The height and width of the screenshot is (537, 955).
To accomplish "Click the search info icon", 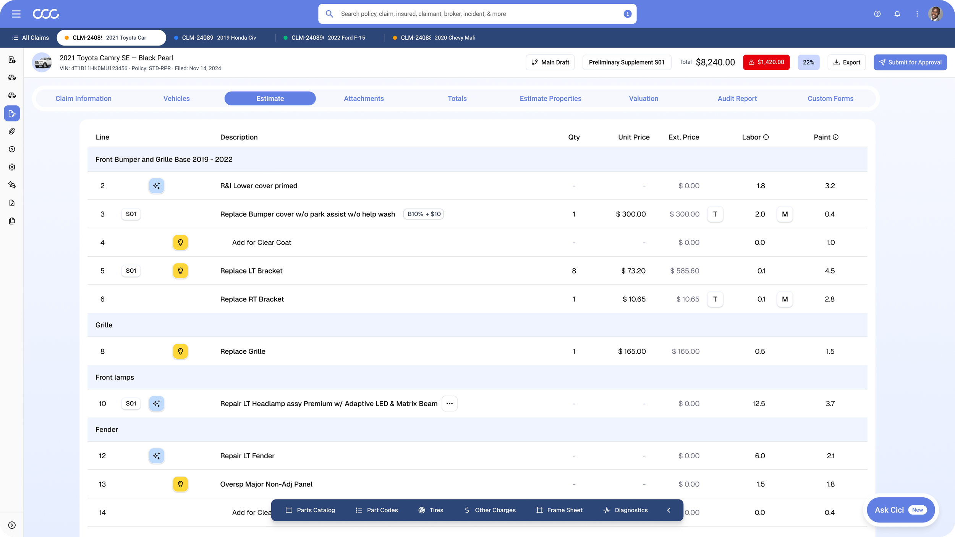I will (627, 14).
